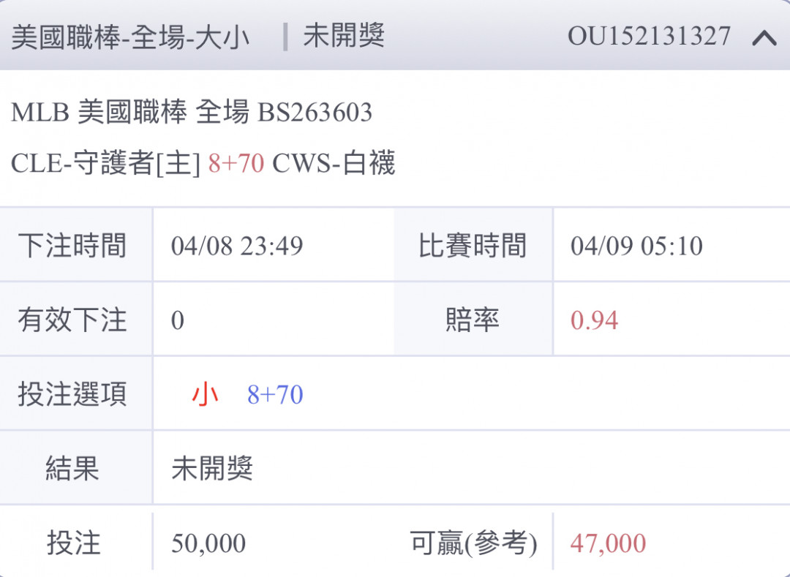Click the 未開獎 status in header

[x=344, y=37]
